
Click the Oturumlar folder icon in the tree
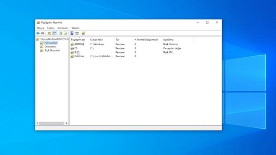point(42,47)
